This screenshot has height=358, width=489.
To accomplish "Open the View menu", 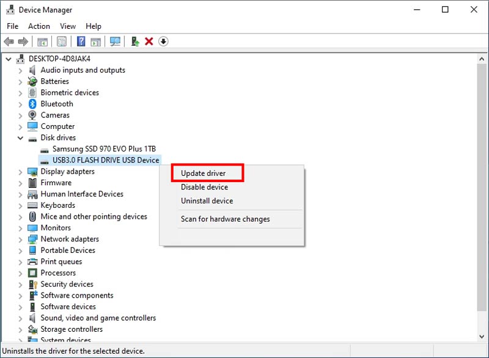I will click(x=68, y=26).
